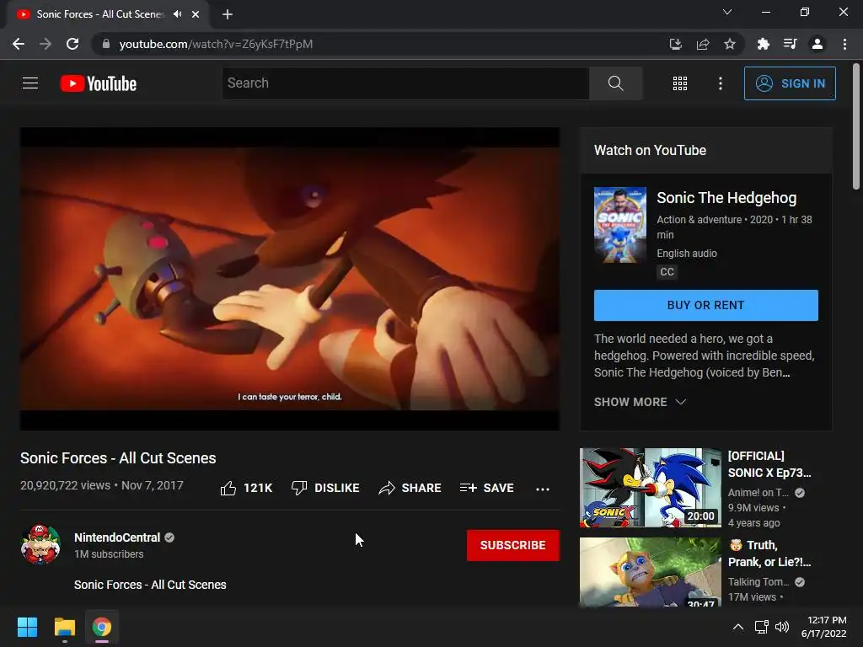Click 'Sonic Forces - All Cut Scenes' description text
863x647 pixels.
[150, 585]
